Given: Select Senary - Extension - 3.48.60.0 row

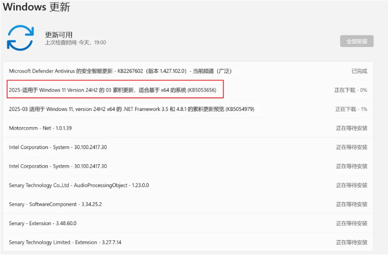Looking at the screenshot, I should point(188,223).
